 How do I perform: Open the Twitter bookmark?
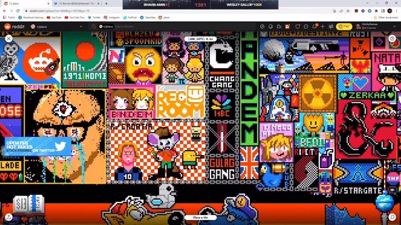[94, 17]
